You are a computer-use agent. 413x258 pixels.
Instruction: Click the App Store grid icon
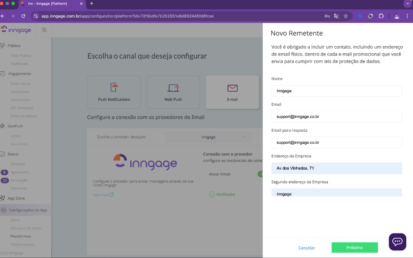pyautogui.click(x=2, y=198)
